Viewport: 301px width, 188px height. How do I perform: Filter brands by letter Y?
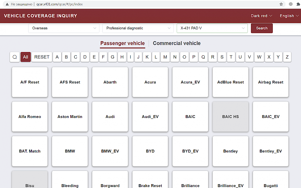tap(278, 57)
